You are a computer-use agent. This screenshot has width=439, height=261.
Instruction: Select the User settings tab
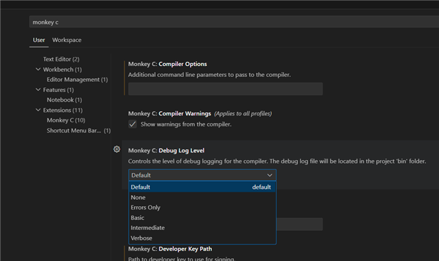pos(39,40)
